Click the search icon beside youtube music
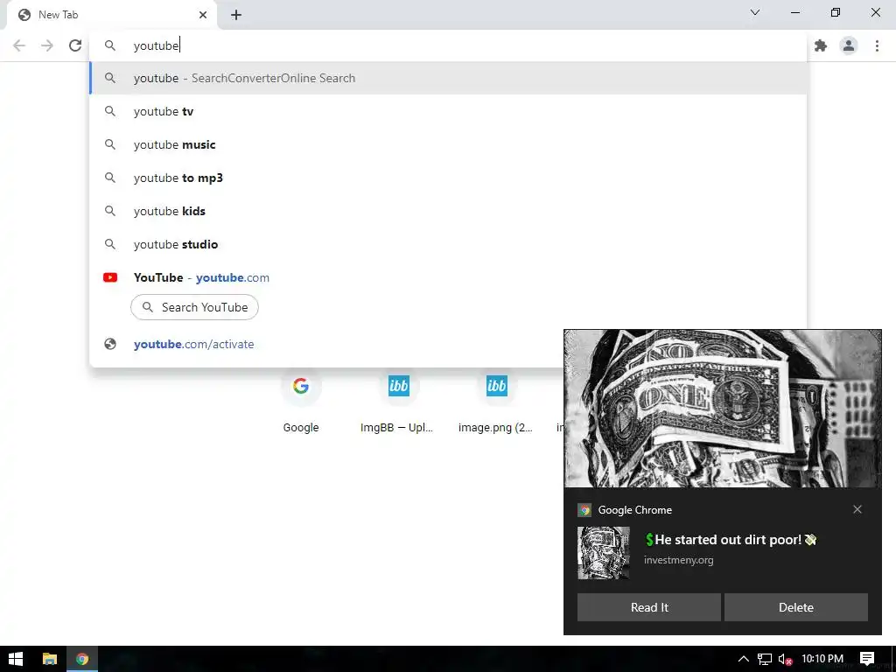Screen dimensions: 896x672 point(110,144)
